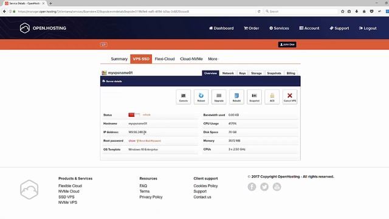The height and width of the screenshot is (219, 389).
Task: Click the browser Search field
Action: tap(301, 12)
